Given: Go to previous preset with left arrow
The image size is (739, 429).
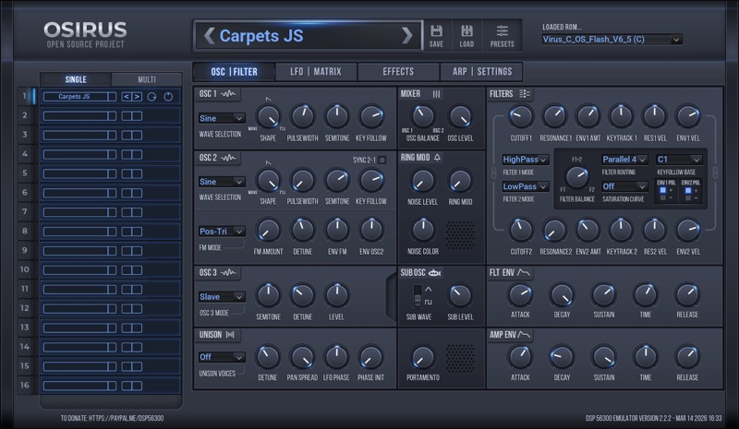Looking at the screenshot, I should pos(210,36).
